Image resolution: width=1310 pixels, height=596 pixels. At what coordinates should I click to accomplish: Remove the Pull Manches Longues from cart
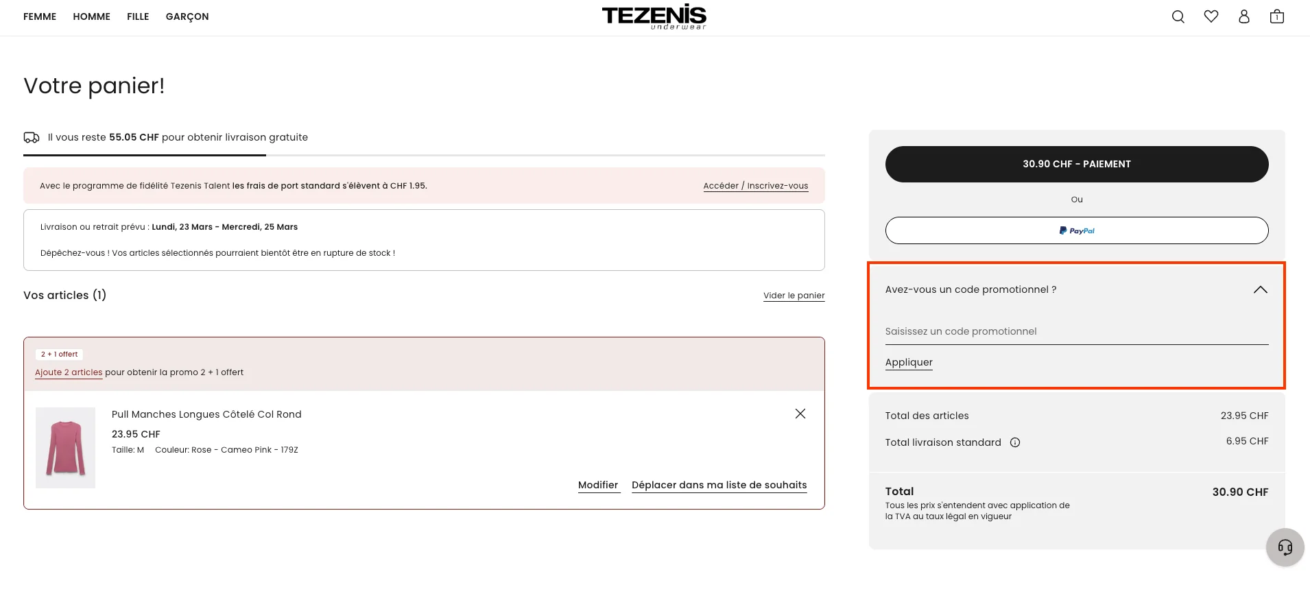[x=800, y=414]
